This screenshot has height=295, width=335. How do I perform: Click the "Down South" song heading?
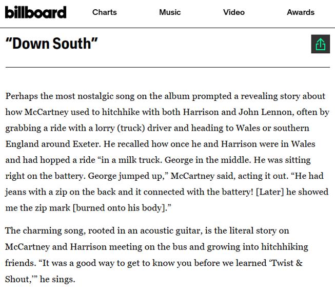click(51, 44)
